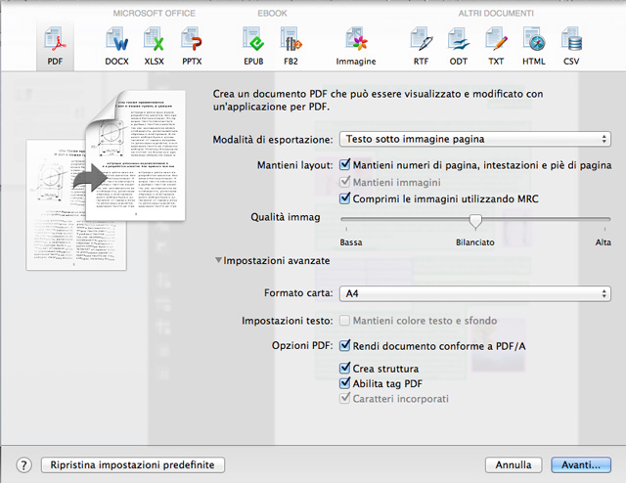The height and width of the screenshot is (483, 626).
Task: Select the Immagine export format icon
Action: tap(356, 46)
